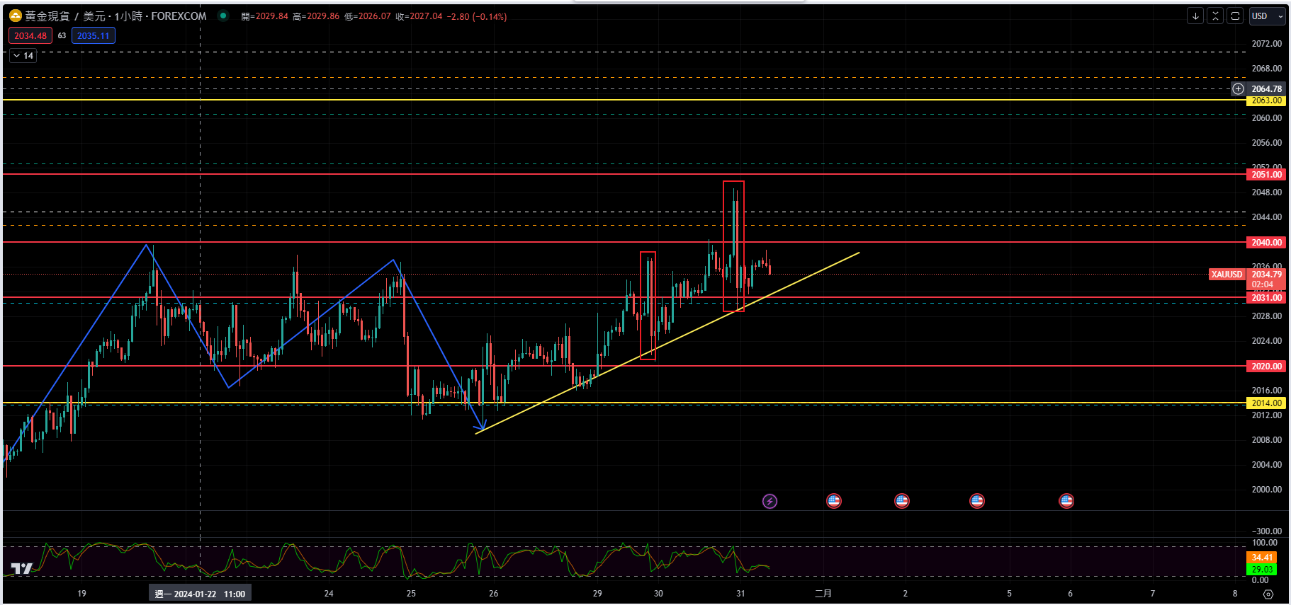Click the red 2040.00 price line label
The height and width of the screenshot is (605, 1291).
[1266, 242]
